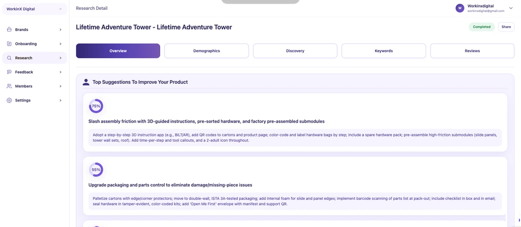
Task: Click the Research Detail breadcrumb
Action: point(92,8)
